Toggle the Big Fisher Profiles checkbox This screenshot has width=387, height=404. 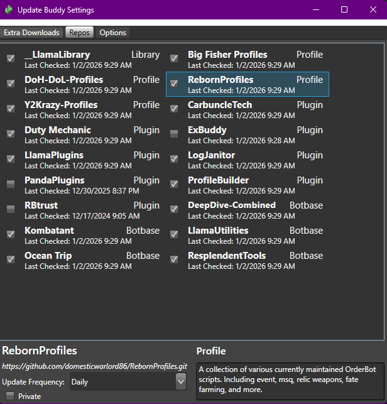[x=174, y=58]
